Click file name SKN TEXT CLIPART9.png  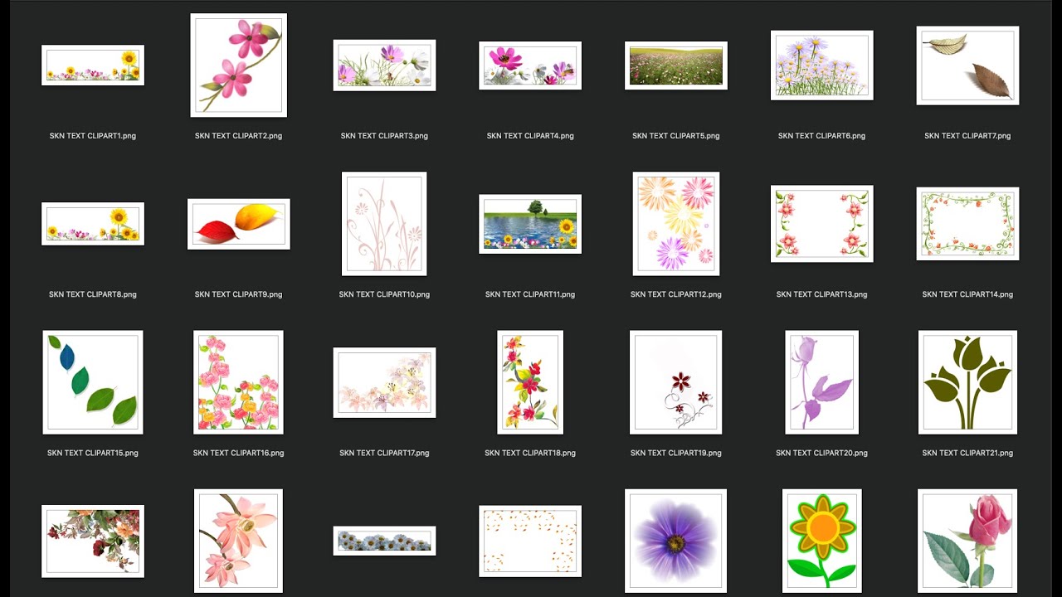point(239,294)
